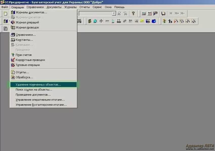Click the red-line document toolbar icon
The height and width of the screenshot is (151, 215).
tap(176, 21)
